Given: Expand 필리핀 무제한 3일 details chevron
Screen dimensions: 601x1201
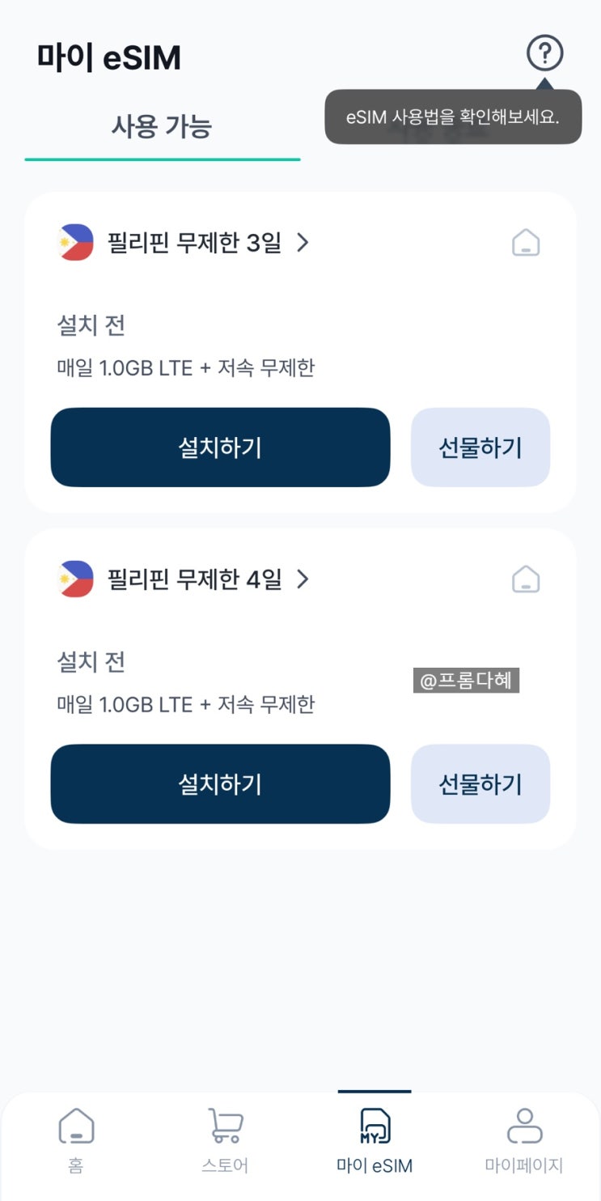Looking at the screenshot, I should pyautogui.click(x=303, y=242).
